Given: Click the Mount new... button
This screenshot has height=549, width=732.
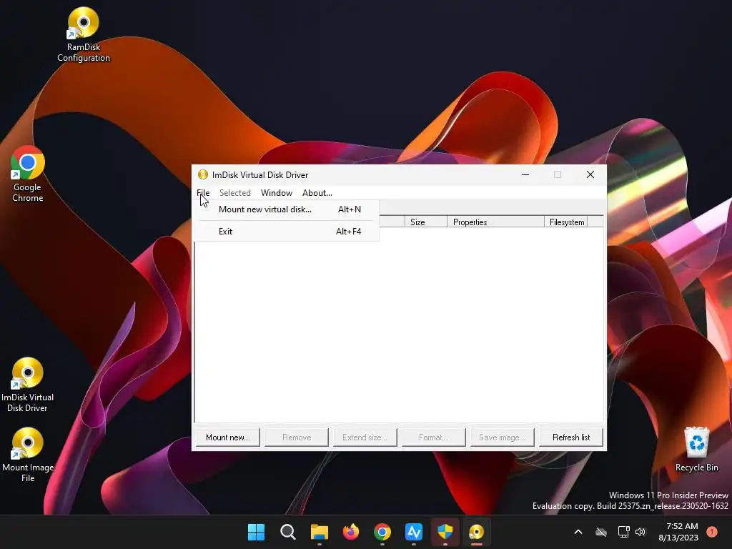Looking at the screenshot, I should pyautogui.click(x=228, y=437).
